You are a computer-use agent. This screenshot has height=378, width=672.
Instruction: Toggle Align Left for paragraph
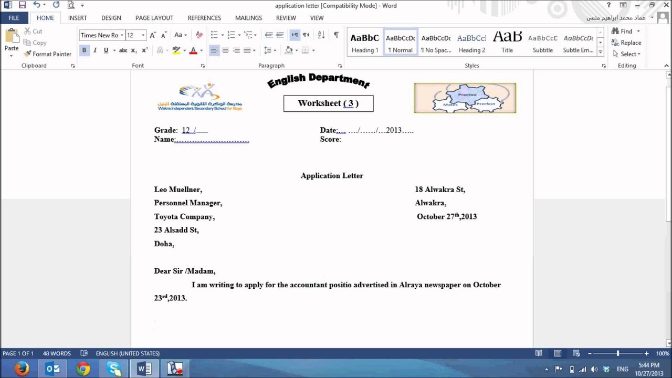click(x=214, y=50)
